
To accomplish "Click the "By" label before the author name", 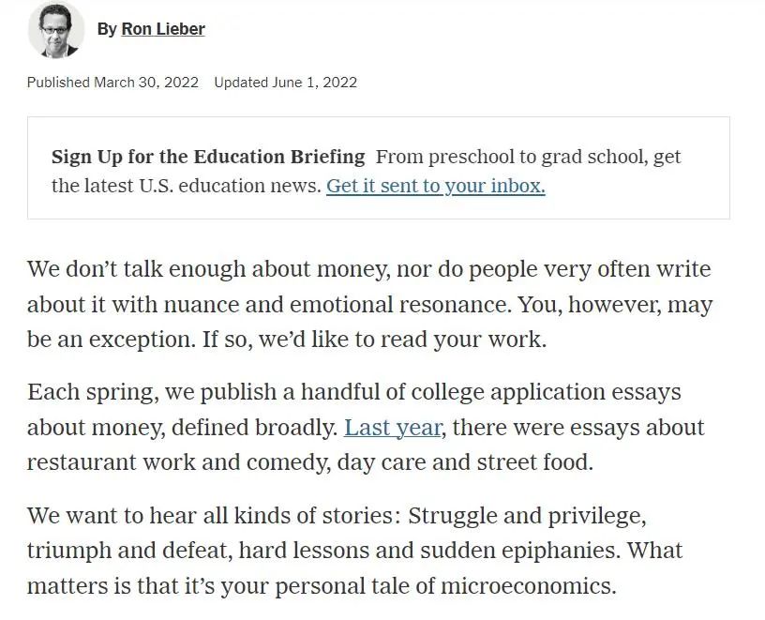I will tap(107, 29).
